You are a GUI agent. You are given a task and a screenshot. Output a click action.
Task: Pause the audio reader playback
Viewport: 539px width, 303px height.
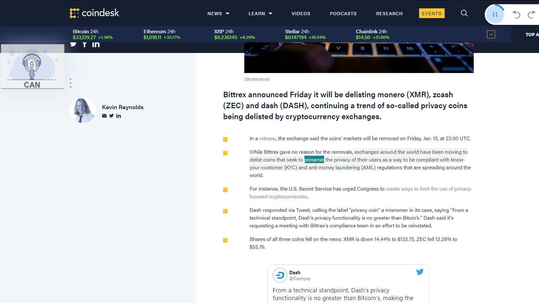[495, 15]
